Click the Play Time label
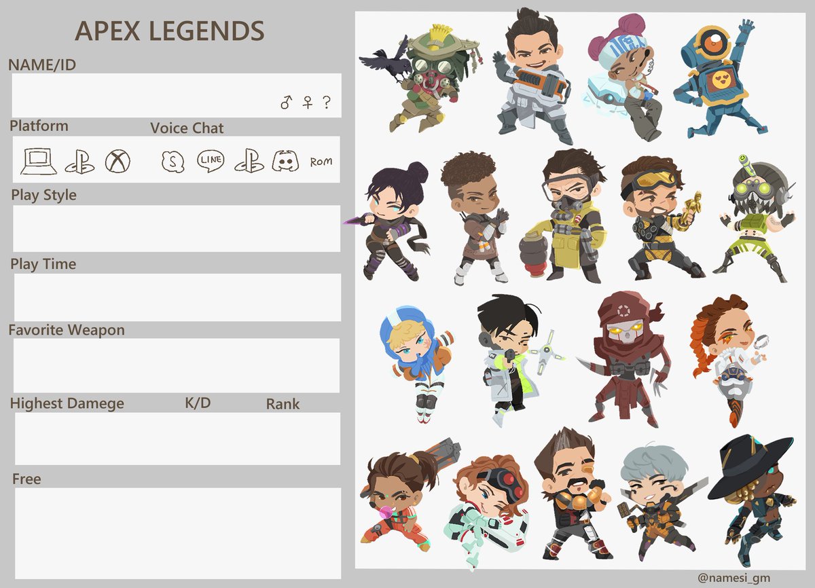 click(x=43, y=264)
